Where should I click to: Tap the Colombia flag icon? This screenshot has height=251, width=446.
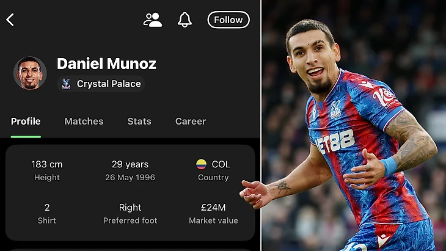pyautogui.click(x=201, y=164)
